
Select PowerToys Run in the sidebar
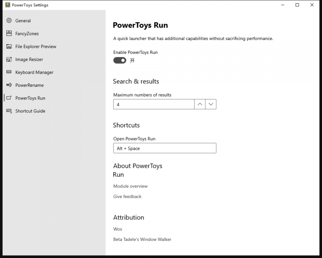pyautogui.click(x=54, y=98)
